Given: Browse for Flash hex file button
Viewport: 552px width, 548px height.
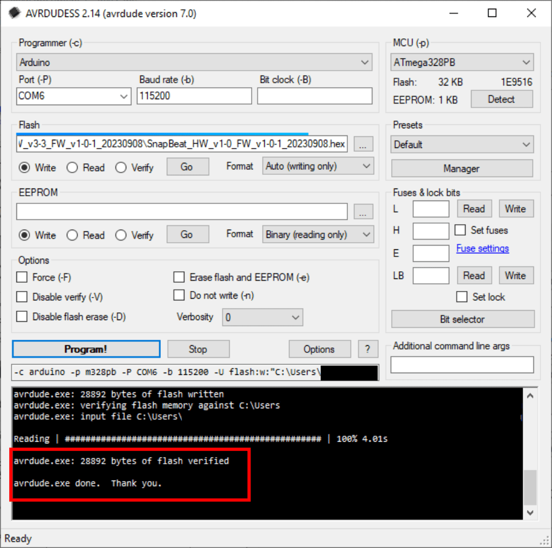Looking at the screenshot, I should [363, 144].
